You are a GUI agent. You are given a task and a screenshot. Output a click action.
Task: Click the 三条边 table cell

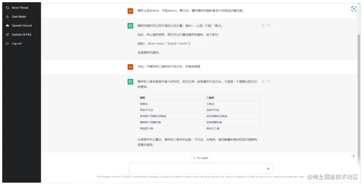click(231, 104)
